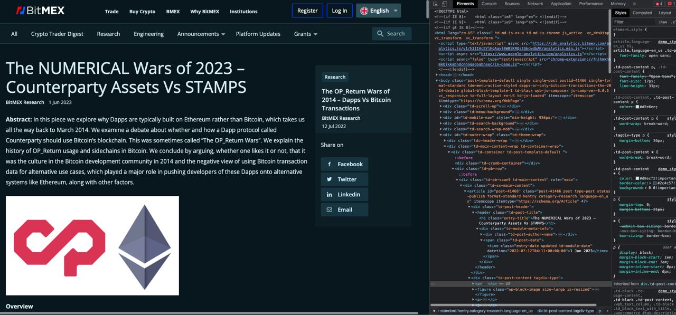Open the BitMEX Research author link under headline

click(25, 102)
